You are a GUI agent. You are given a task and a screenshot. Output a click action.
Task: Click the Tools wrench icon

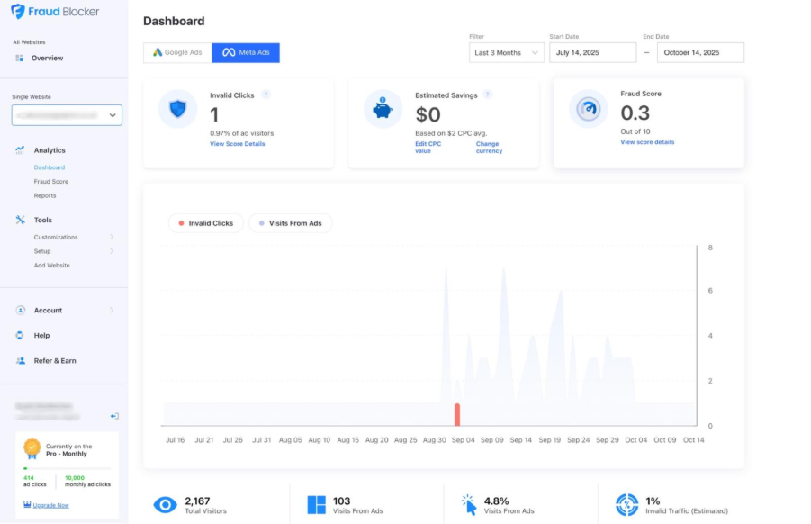[x=22, y=220]
